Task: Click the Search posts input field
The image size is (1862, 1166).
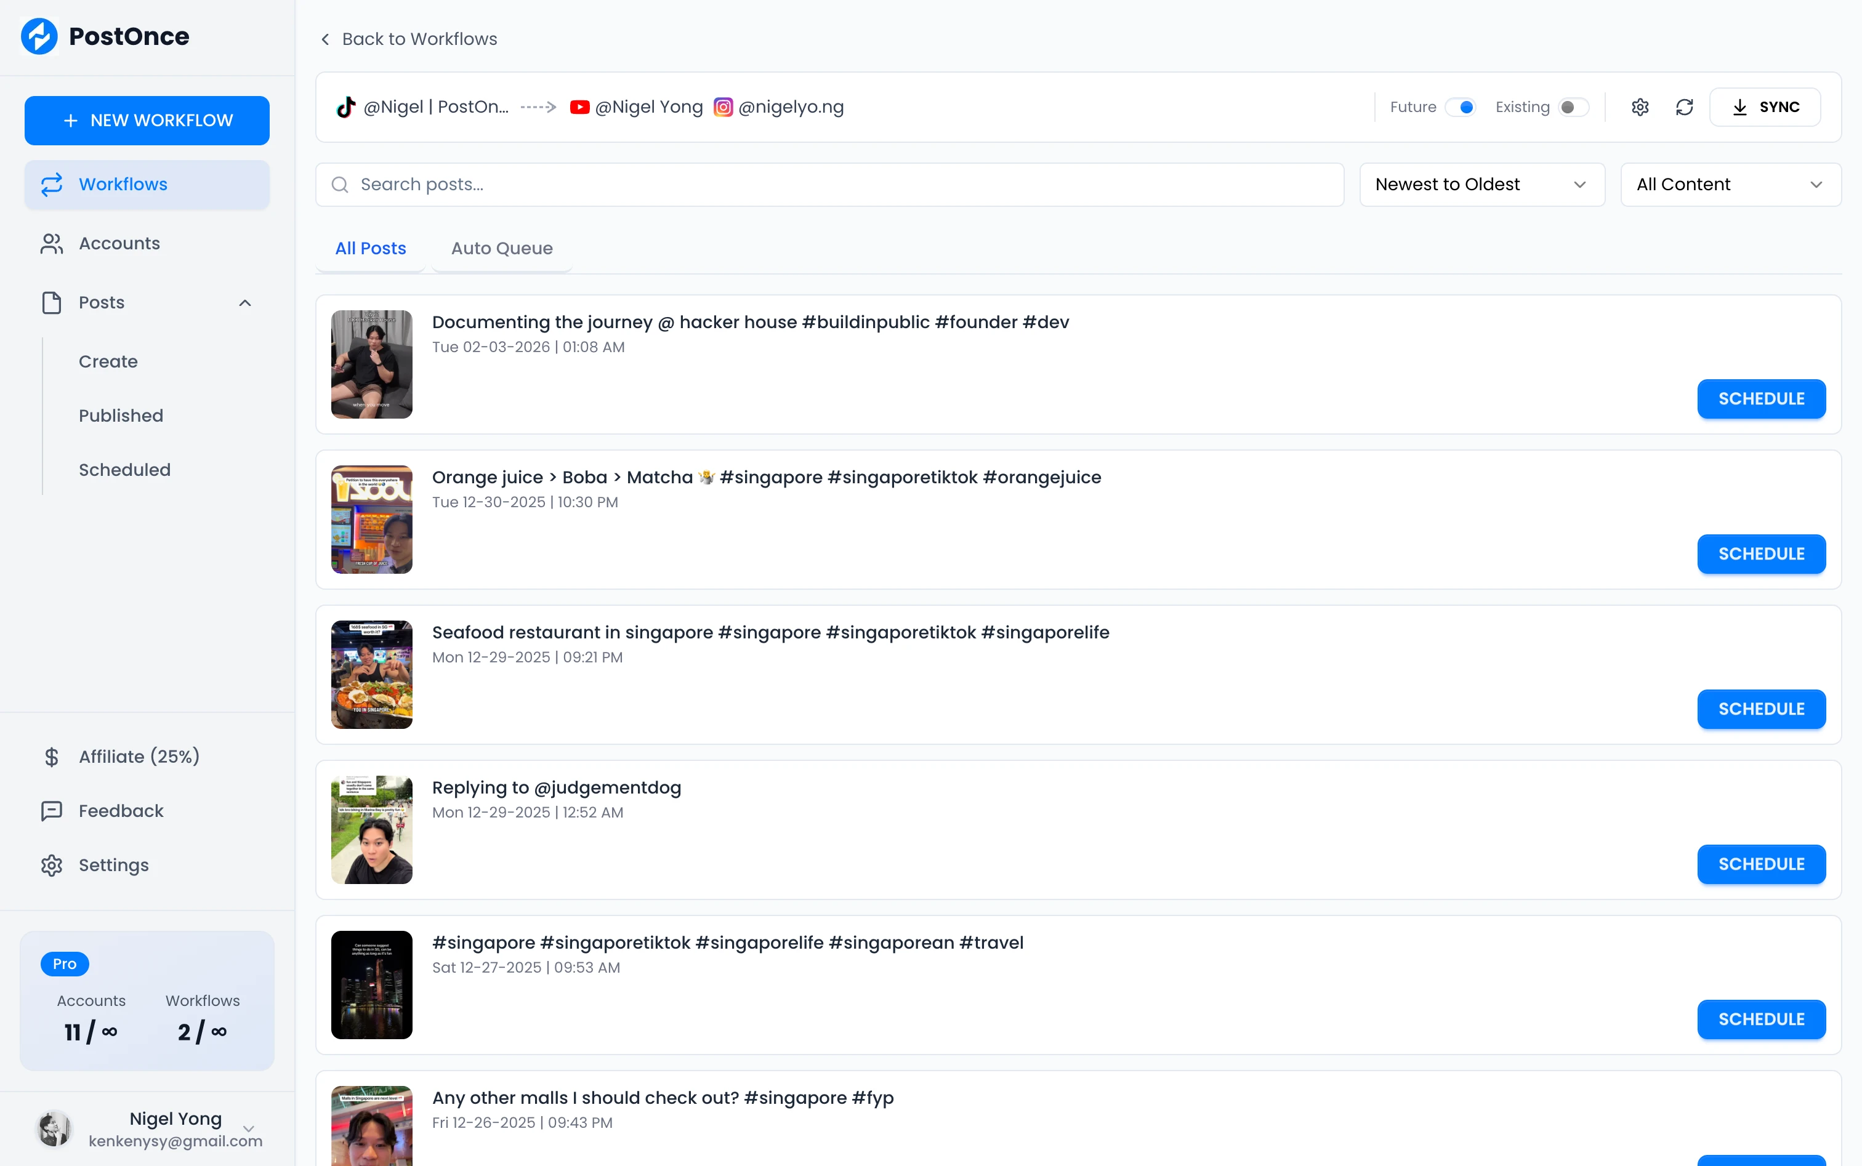Action: click(829, 184)
